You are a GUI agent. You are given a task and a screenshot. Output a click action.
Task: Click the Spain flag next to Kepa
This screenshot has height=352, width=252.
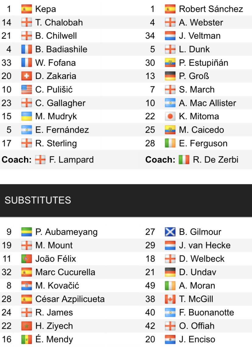pyautogui.click(x=26, y=9)
